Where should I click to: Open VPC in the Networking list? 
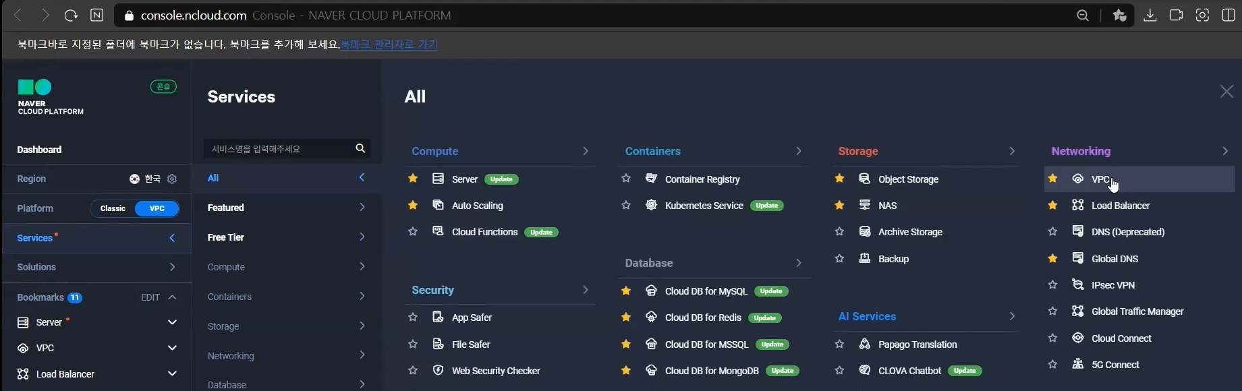[1139, 179]
